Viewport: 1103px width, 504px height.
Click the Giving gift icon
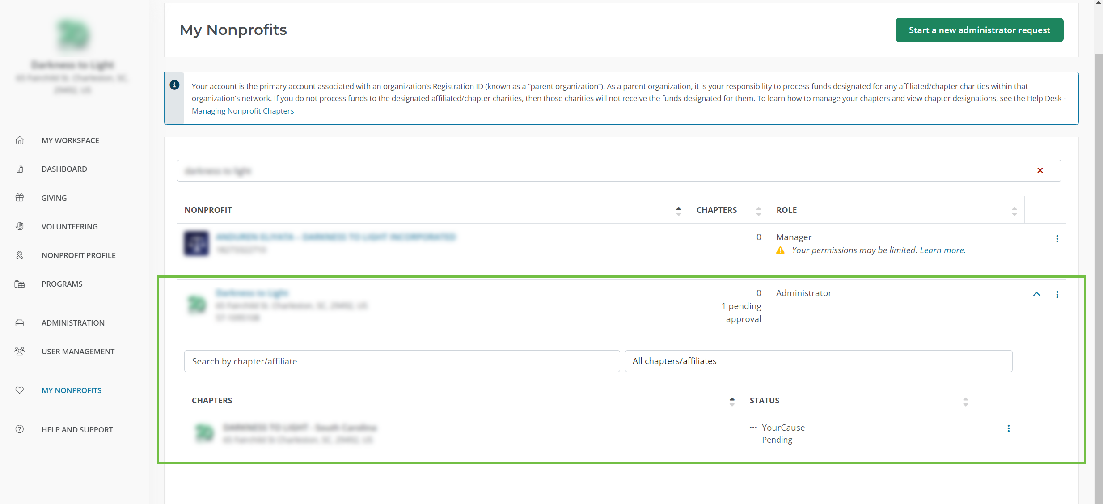(x=20, y=198)
